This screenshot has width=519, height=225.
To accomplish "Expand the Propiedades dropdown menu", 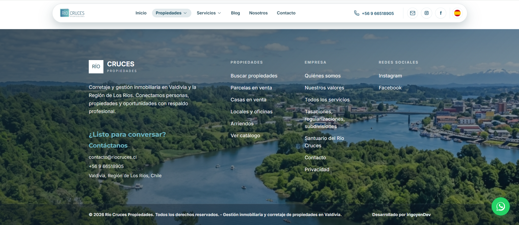I will [172, 13].
